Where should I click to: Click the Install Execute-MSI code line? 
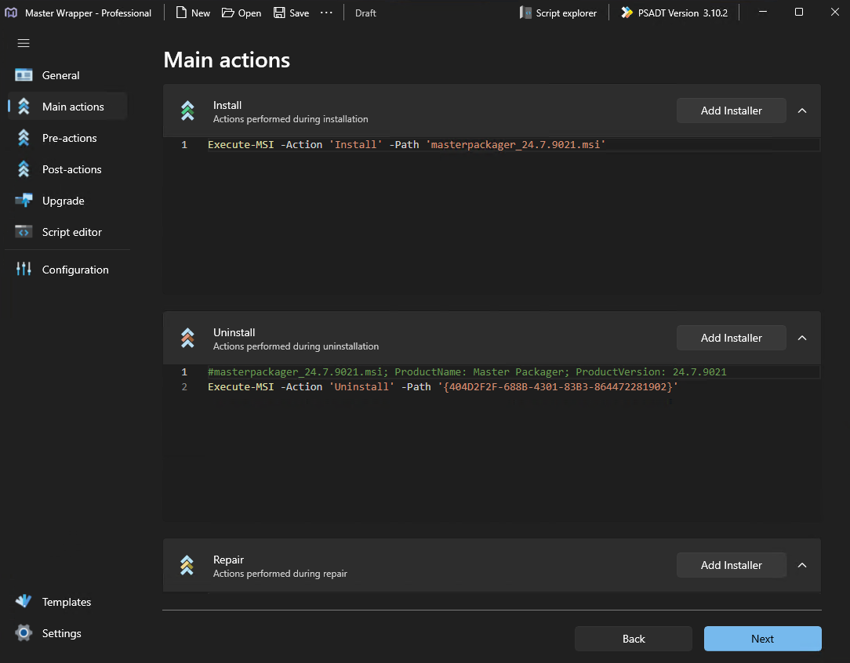[x=406, y=145]
